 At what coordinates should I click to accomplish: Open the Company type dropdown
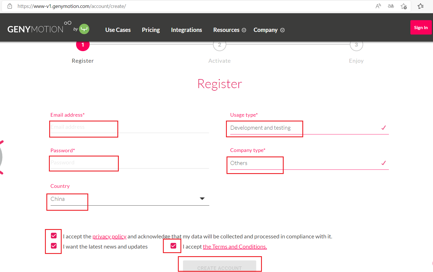(x=309, y=163)
